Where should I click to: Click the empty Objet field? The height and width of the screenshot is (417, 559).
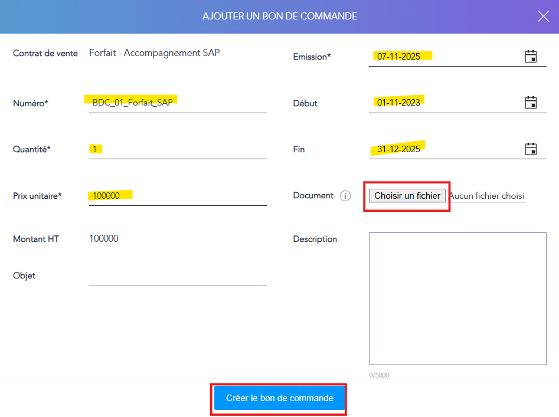pyautogui.click(x=177, y=276)
